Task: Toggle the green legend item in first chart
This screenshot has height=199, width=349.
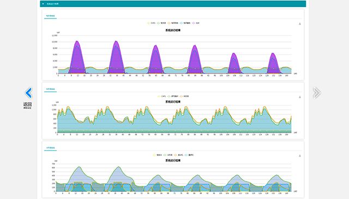Action: 161,23
